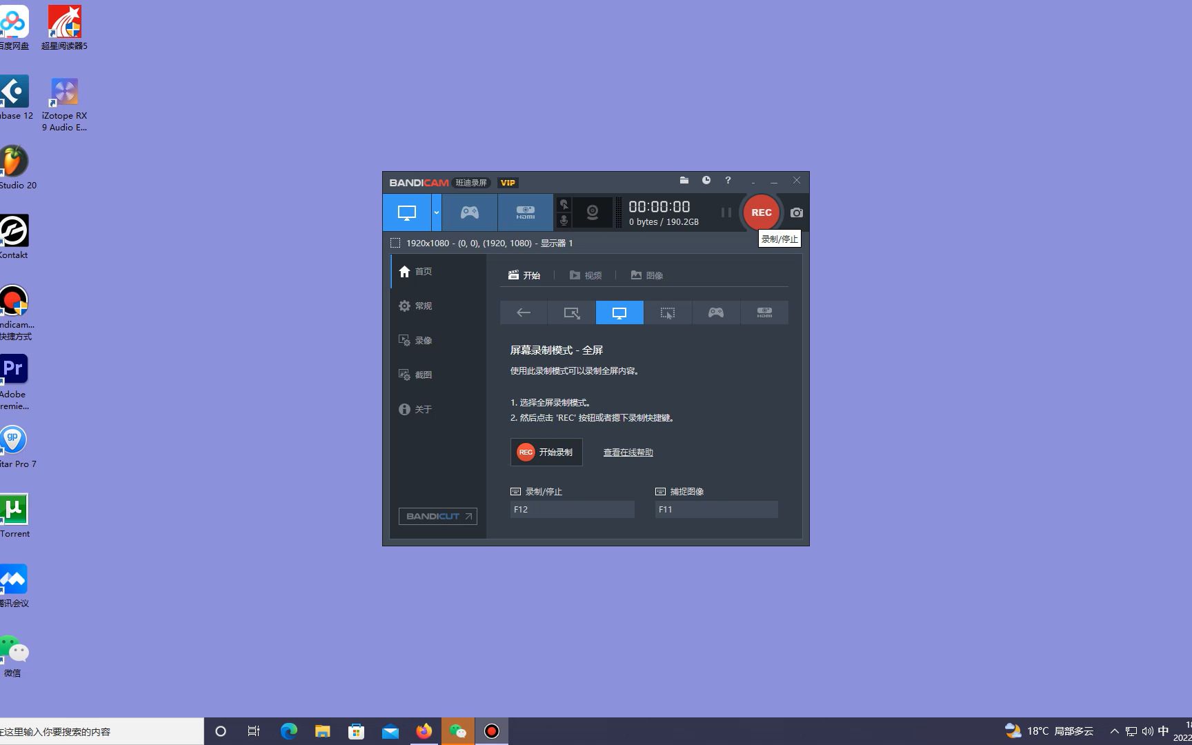Viewport: 1192px width, 745px height.
Task: Open 查看在线帮助 online help link
Action: 628,453
